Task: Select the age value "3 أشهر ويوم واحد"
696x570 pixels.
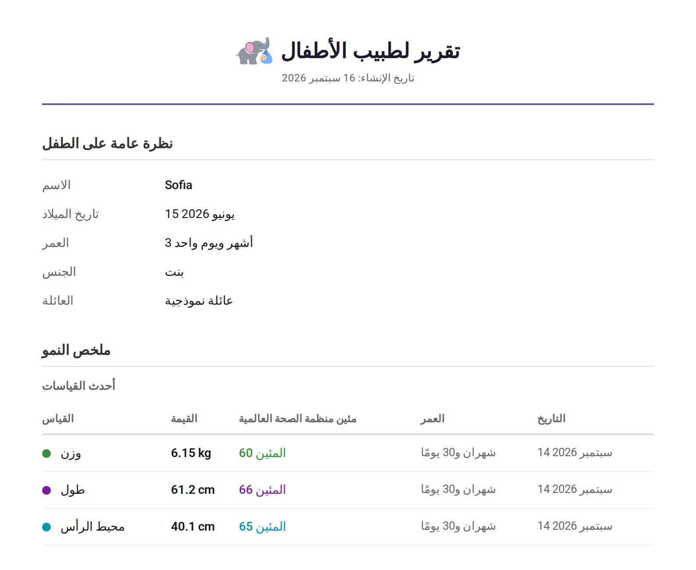Action: click(209, 243)
